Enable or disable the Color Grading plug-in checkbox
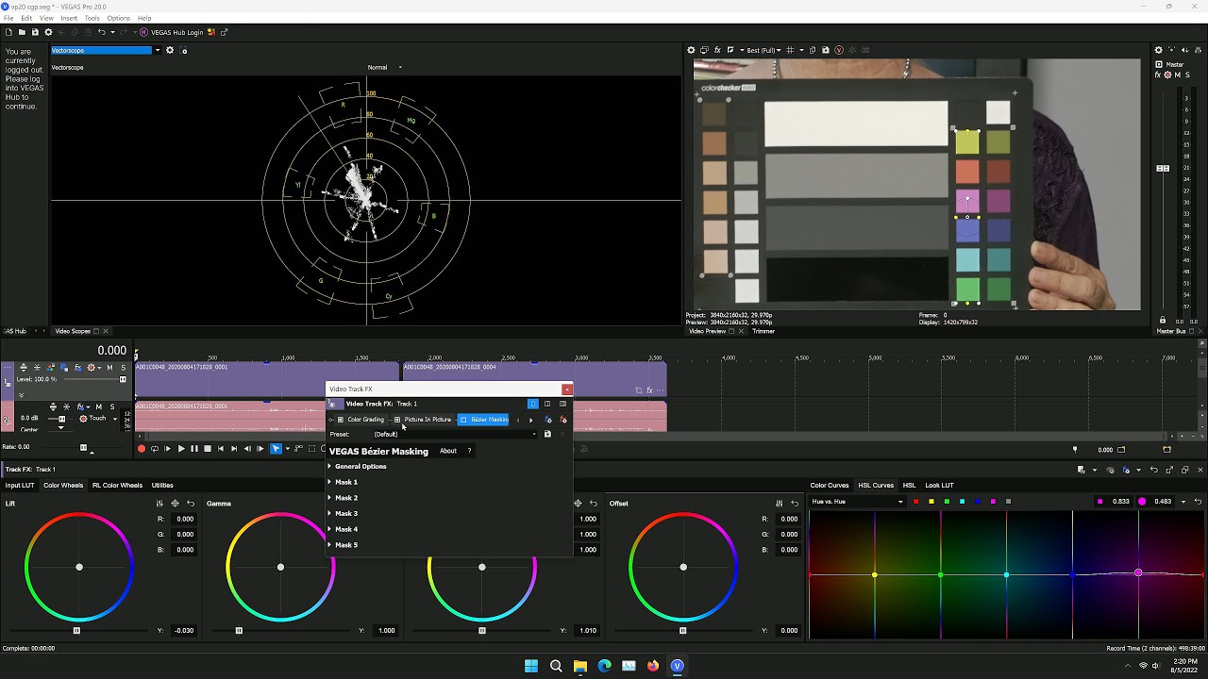Screen dimensions: 1208x679 (x=341, y=420)
